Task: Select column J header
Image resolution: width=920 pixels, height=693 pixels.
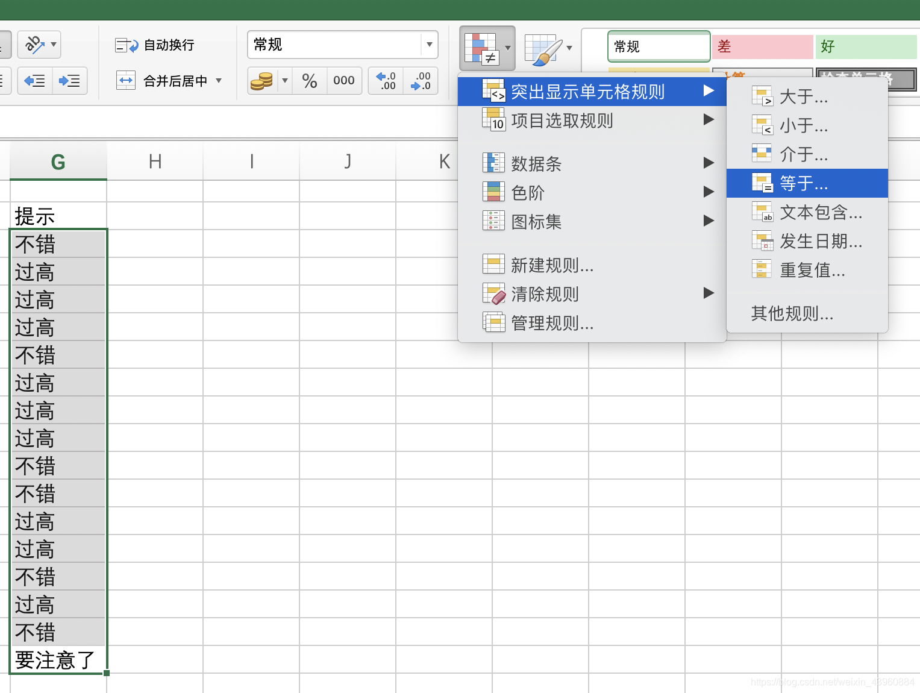Action: 348,161
